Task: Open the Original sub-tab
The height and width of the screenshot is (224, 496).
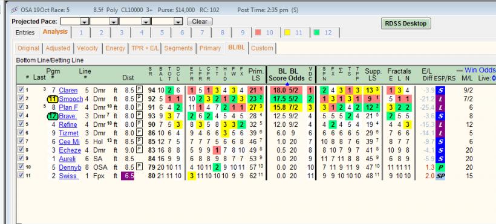Action: (x=28, y=48)
